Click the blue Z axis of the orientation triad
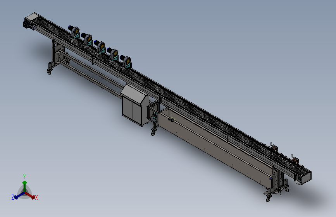Screen dimensions: 336x217 tap(19, 196)
